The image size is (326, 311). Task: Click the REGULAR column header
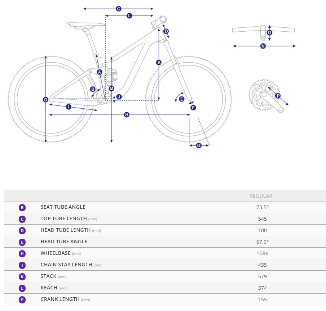pos(261,196)
